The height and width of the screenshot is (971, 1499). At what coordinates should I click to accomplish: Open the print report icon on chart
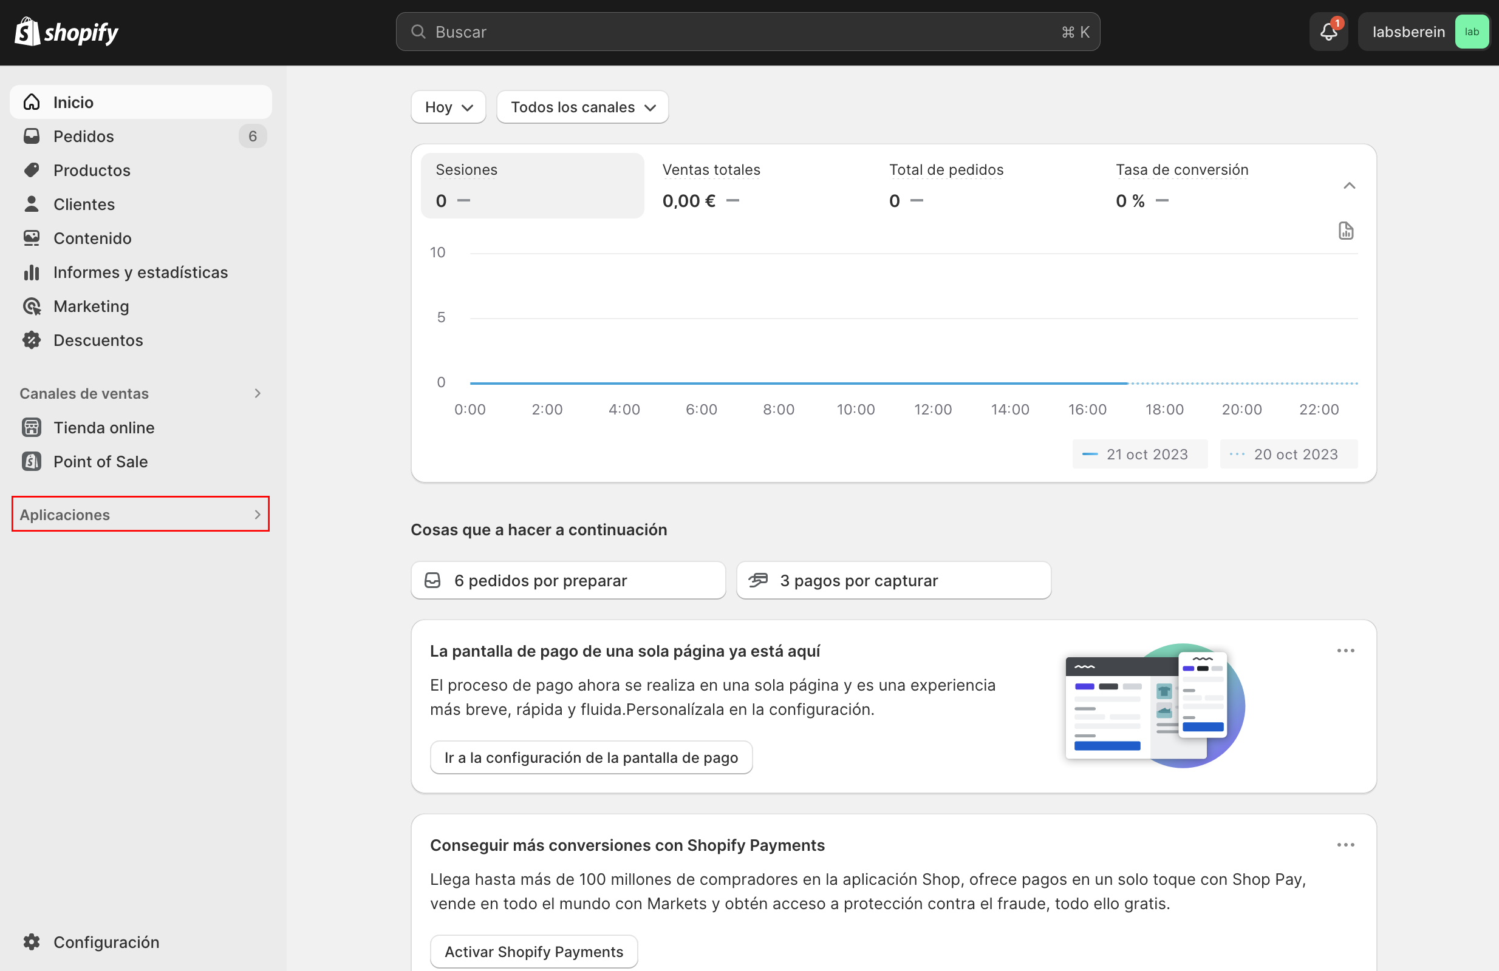pyautogui.click(x=1347, y=231)
